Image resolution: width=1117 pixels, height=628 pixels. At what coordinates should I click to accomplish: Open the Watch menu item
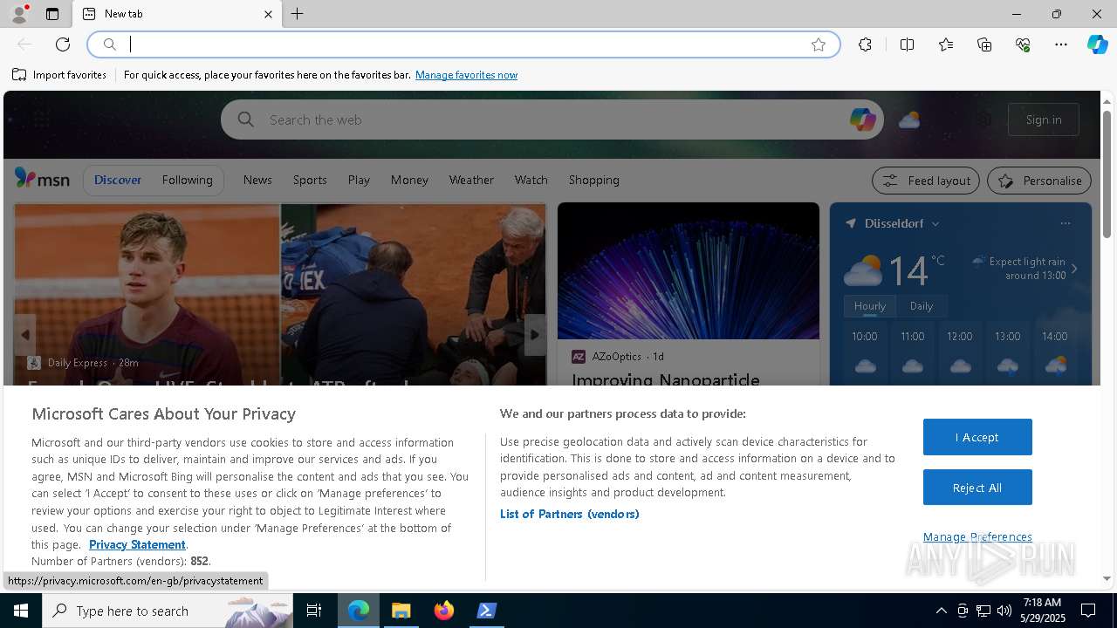click(x=531, y=180)
